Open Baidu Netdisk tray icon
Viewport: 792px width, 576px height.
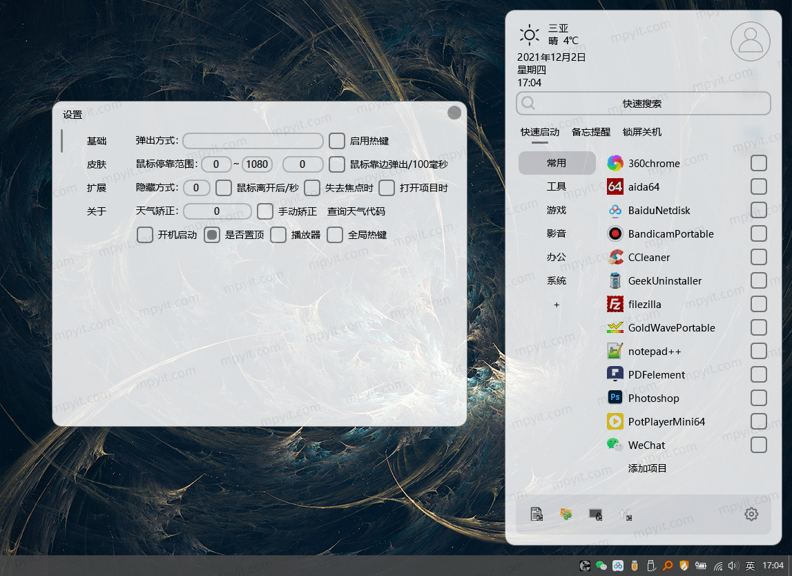pyautogui.click(x=618, y=566)
